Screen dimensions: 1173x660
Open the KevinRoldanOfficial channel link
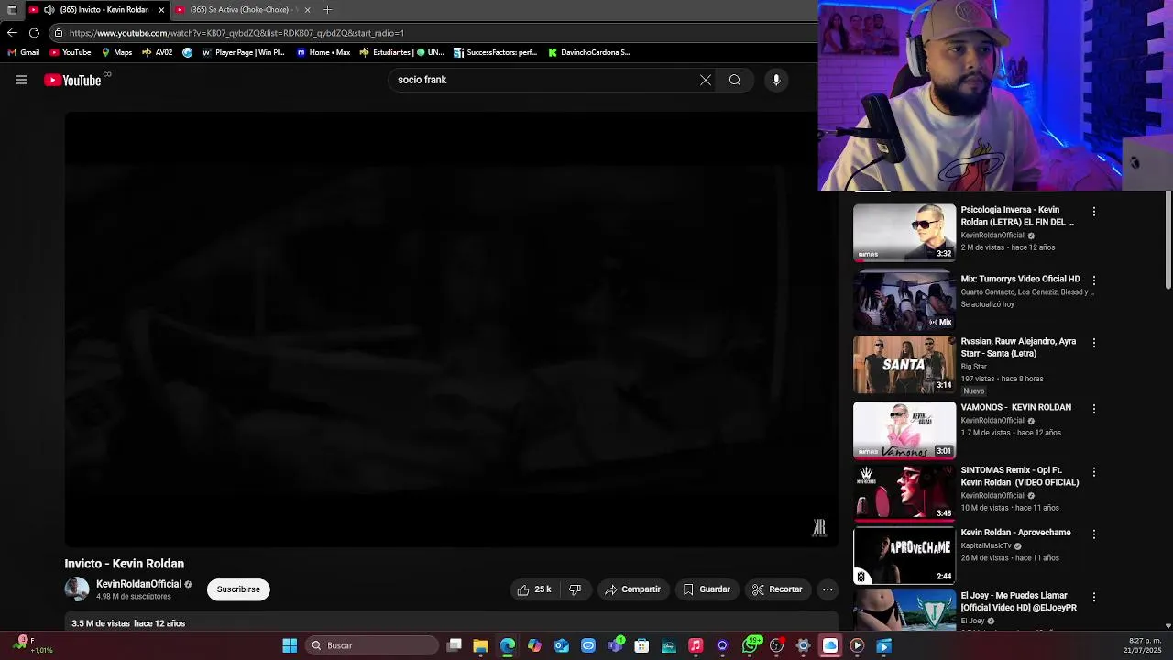pos(138,584)
